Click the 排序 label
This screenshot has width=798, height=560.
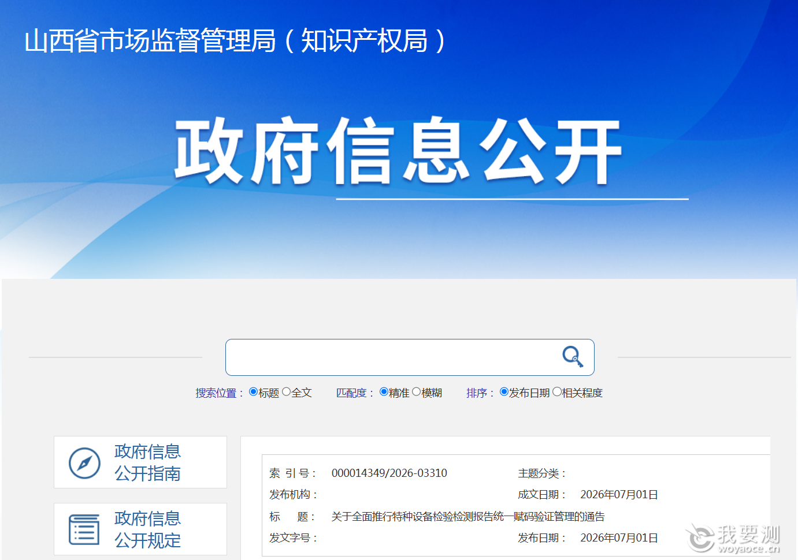480,393
